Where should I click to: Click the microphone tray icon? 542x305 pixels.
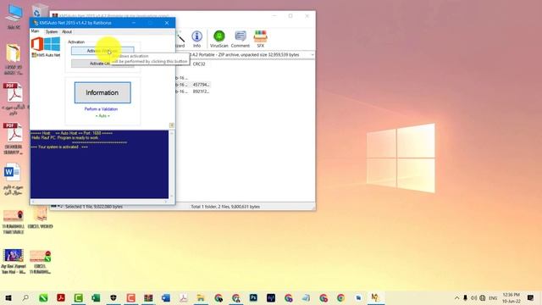pos(465,298)
